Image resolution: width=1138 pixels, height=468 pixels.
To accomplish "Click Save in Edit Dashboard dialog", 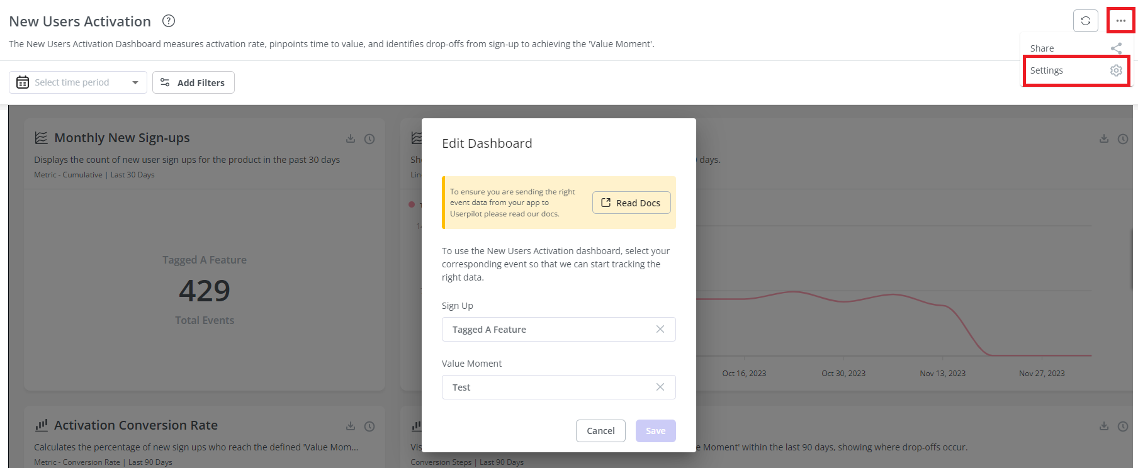I will [656, 431].
